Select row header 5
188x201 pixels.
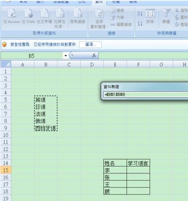(6, 100)
